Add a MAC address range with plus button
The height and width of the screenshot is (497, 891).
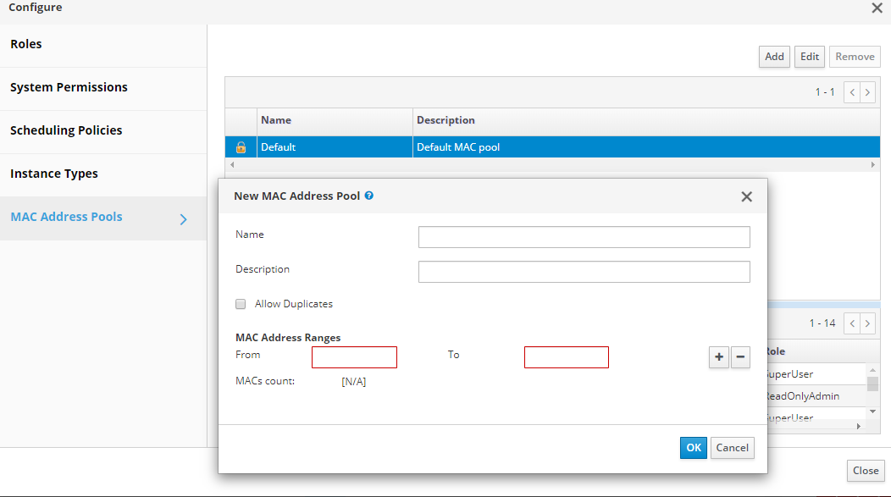tap(719, 357)
